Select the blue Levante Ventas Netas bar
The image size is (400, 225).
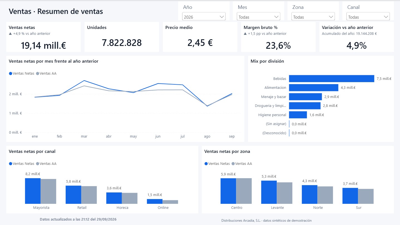click(269, 192)
